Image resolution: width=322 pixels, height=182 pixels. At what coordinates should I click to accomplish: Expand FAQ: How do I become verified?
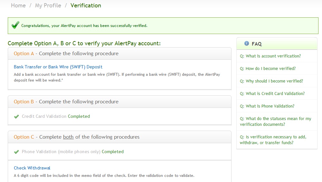(268, 69)
